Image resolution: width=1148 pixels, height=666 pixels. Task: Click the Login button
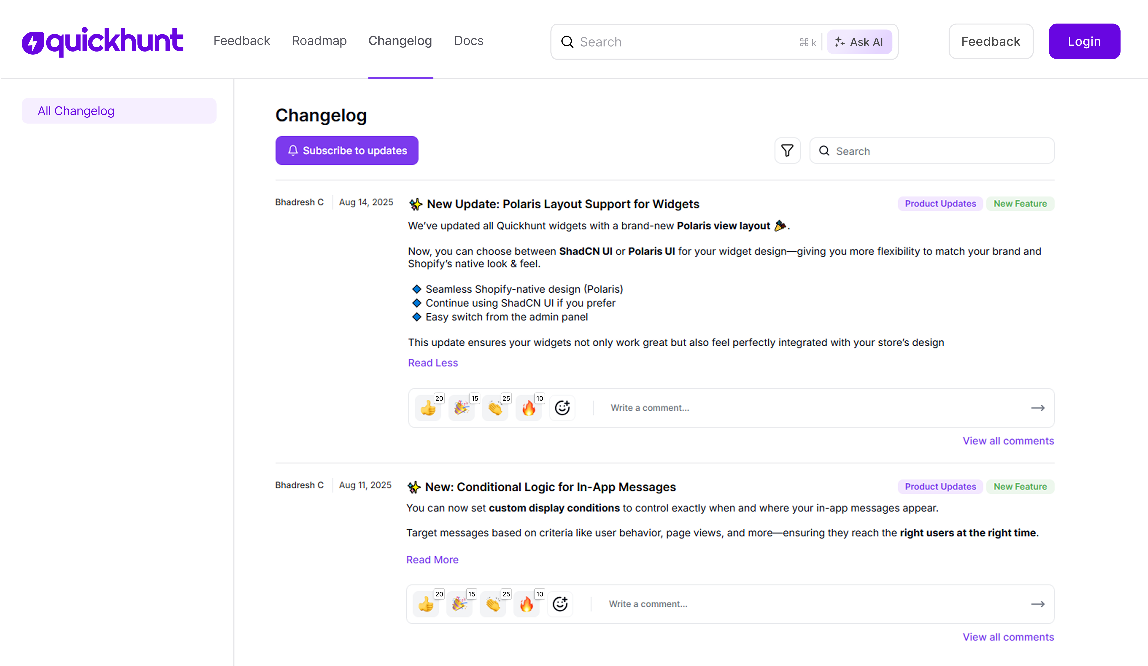pos(1084,41)
